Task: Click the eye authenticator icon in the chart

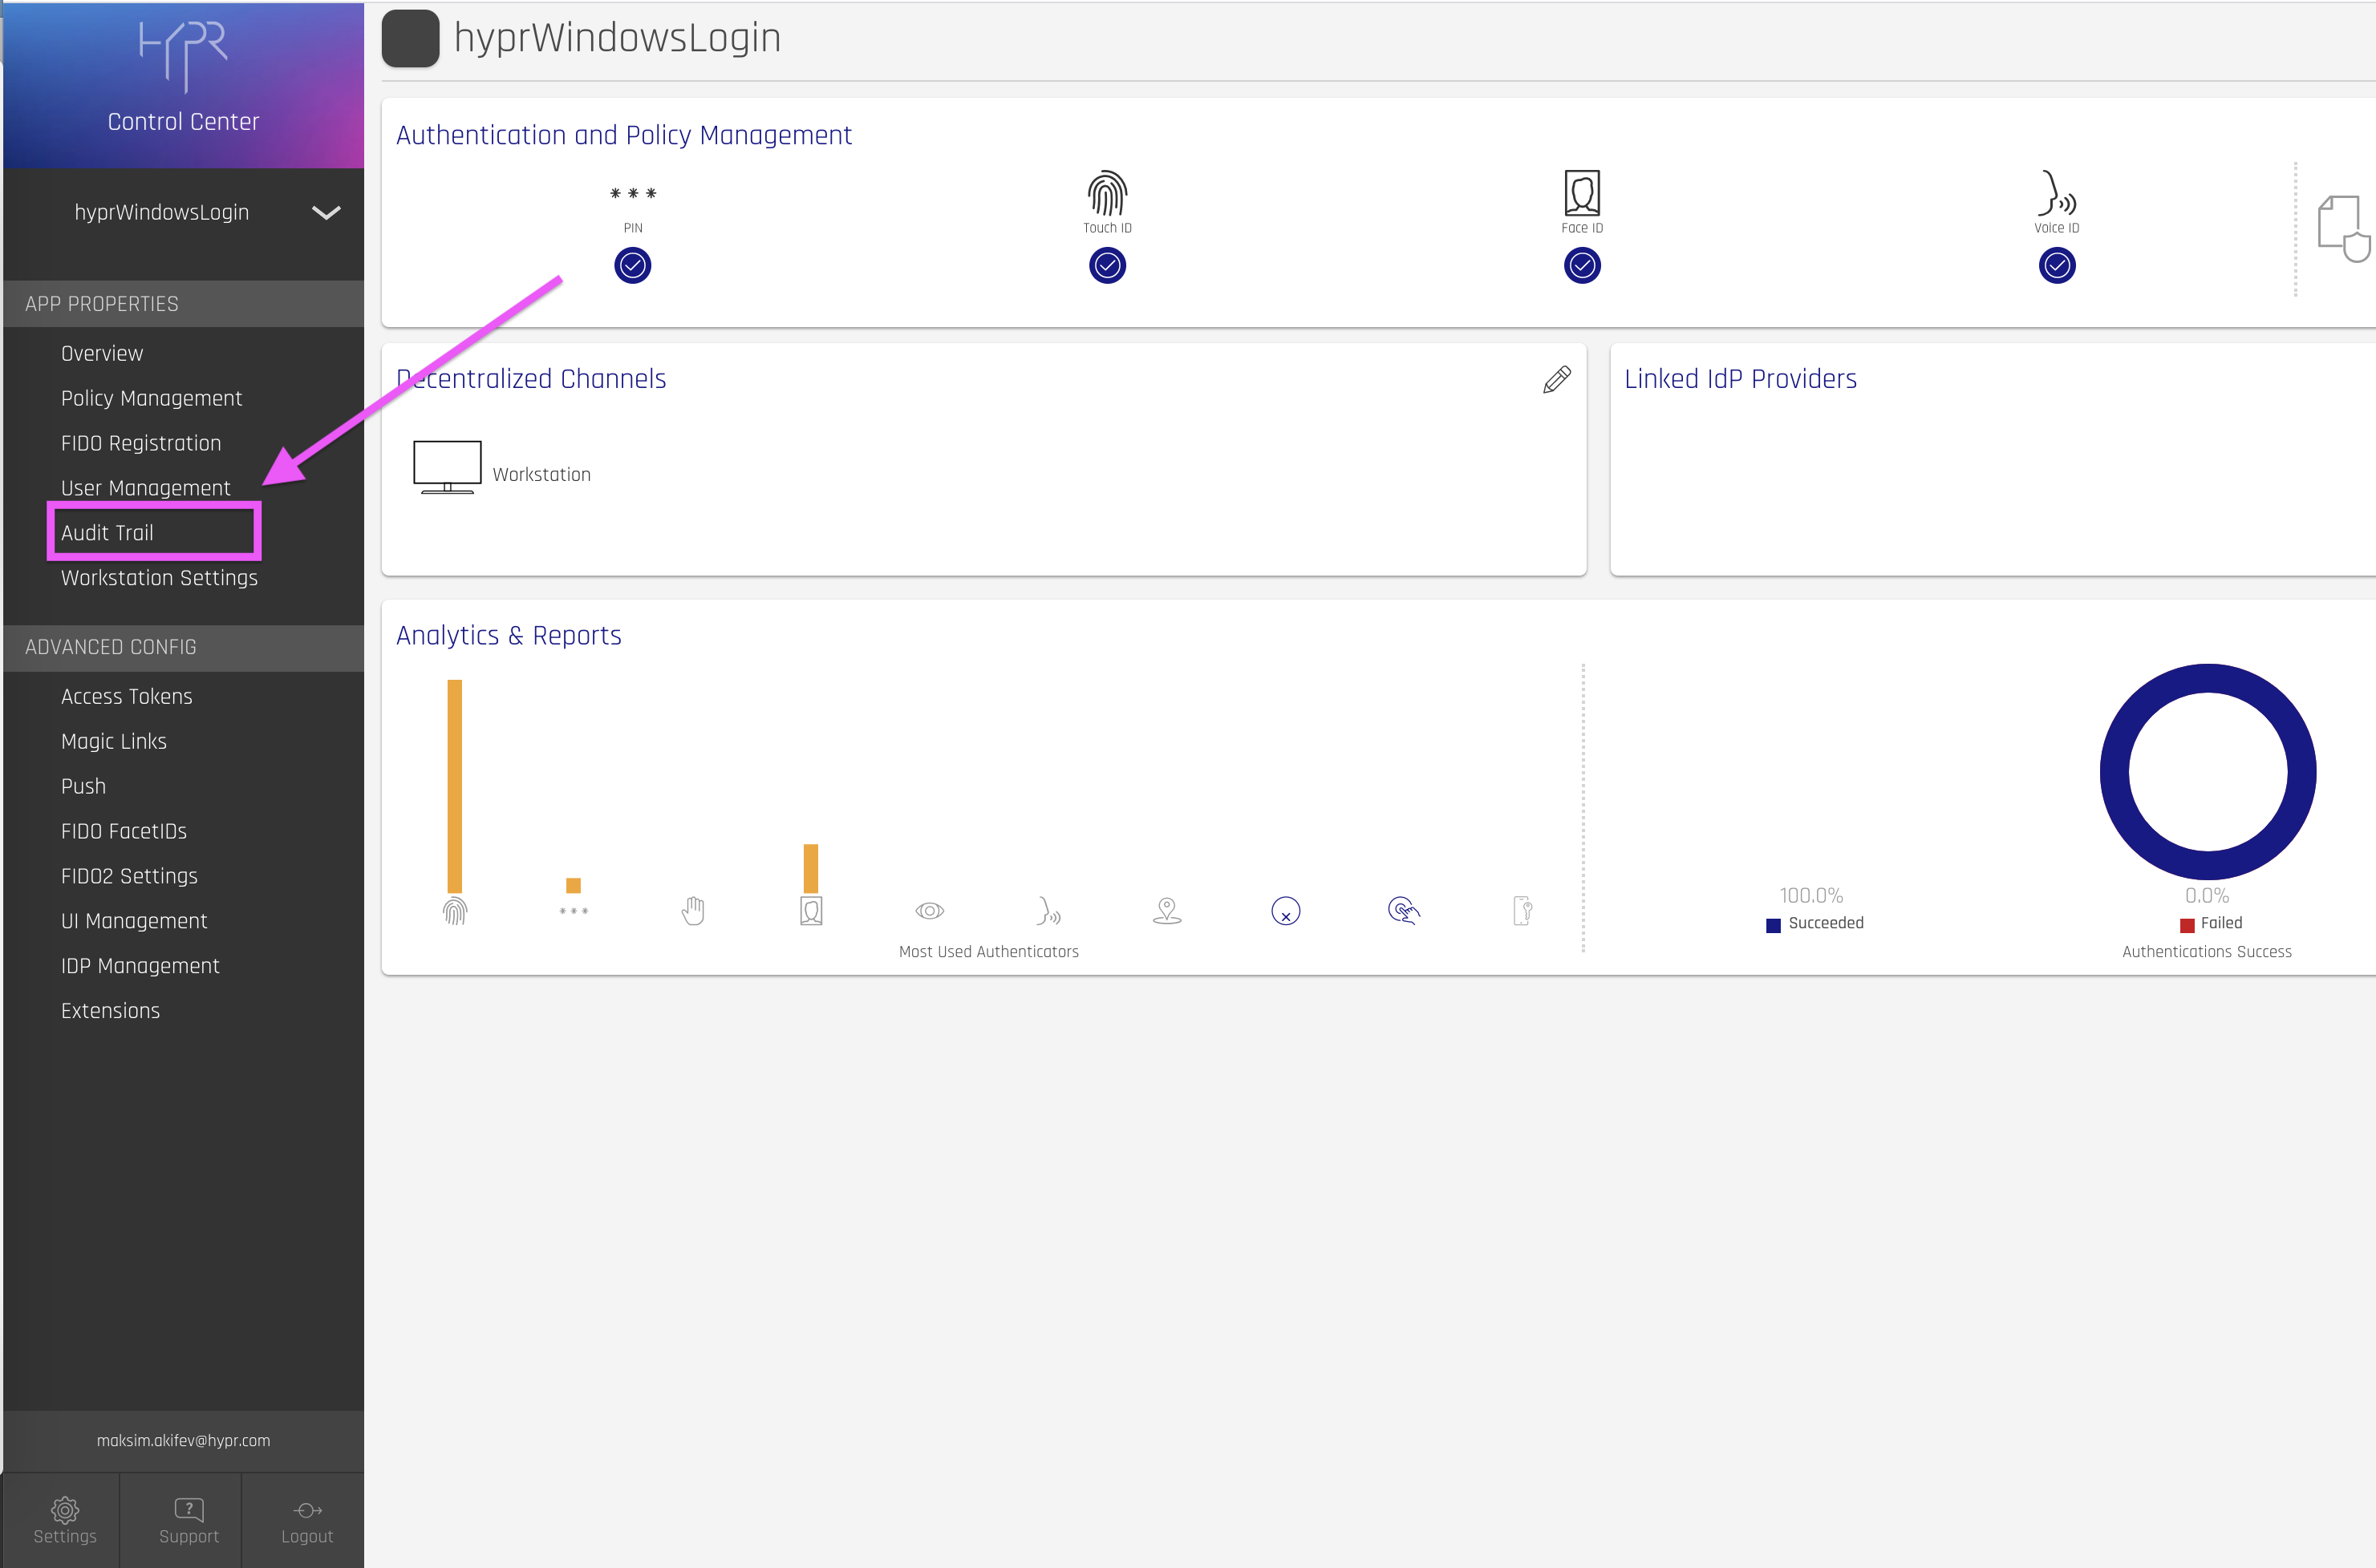Action: (930, 911)
